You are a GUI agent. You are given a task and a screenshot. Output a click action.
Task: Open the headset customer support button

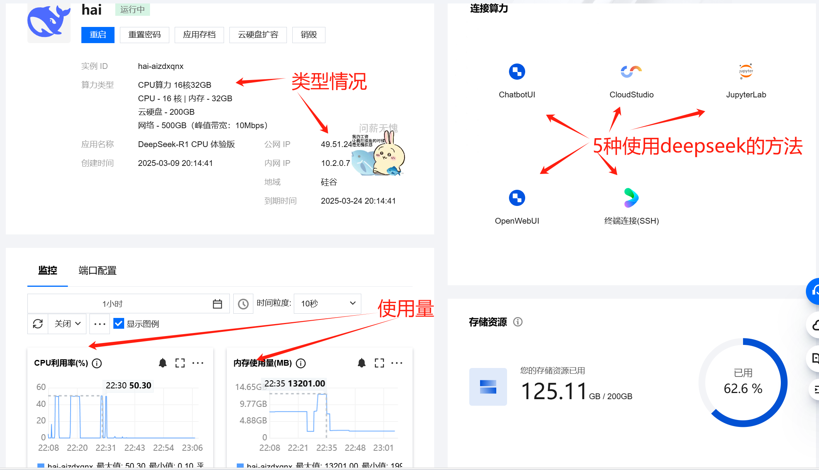pos(813,291)
